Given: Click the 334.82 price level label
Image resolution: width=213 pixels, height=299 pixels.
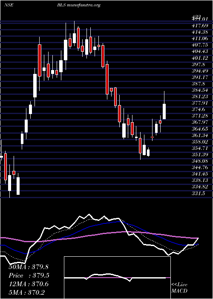Looking at the screenshot, I should pos(200,187).
